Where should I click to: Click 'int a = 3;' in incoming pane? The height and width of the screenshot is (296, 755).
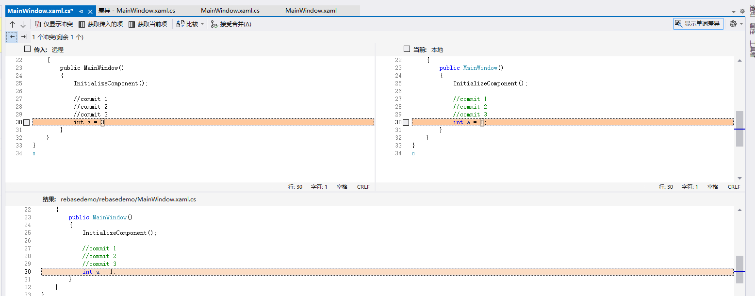pos(90,122)
